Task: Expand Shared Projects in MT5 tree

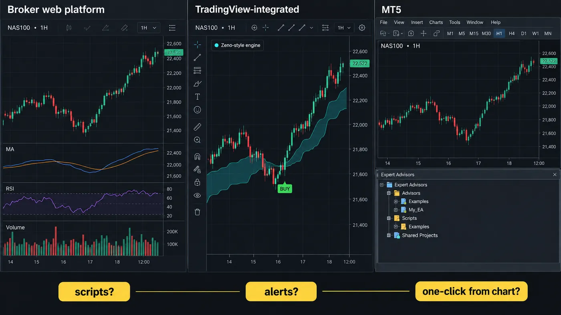Action: tap(389, 235)
